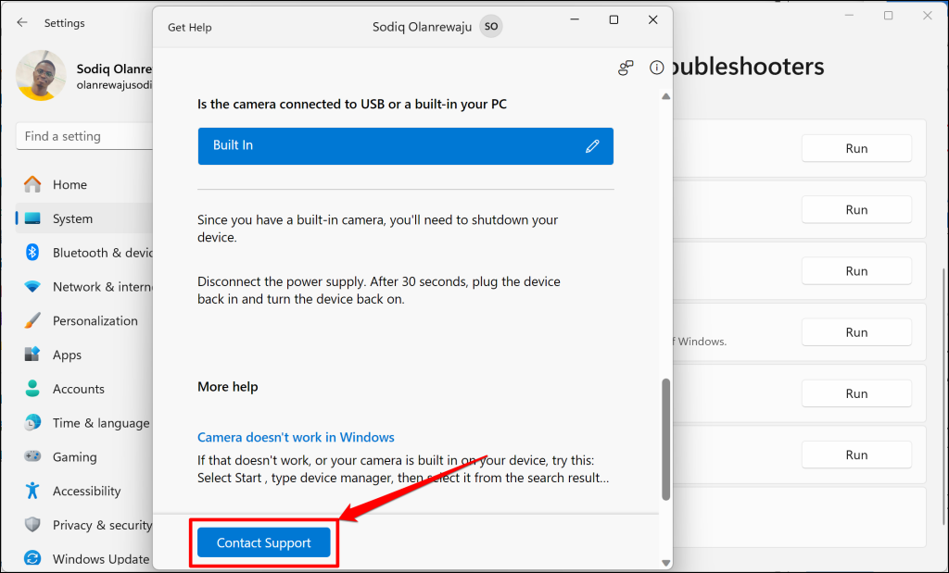
Task: Click the Home house icon
Action: (x=32, y=183)
